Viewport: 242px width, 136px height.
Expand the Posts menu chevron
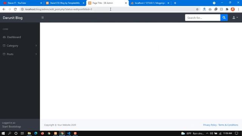(36, 54)
